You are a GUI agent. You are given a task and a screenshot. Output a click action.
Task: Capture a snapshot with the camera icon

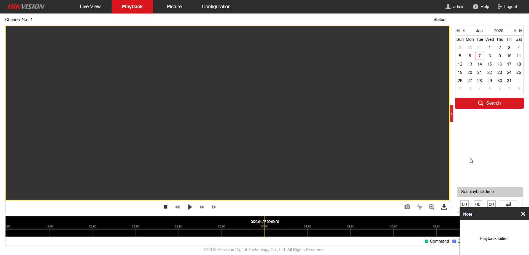[x=407, y=207]
